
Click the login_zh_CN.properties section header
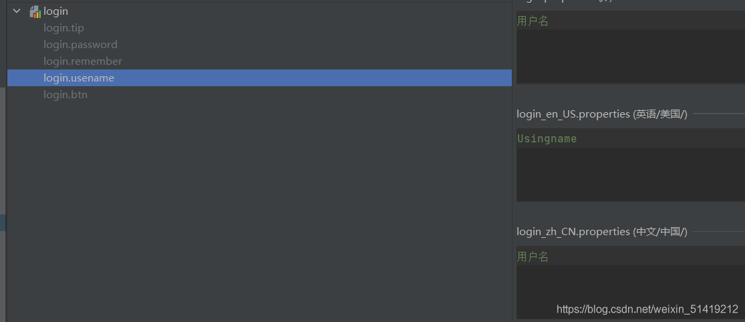[601, 232]
